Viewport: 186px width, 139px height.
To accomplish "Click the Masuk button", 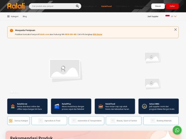I will [x=158, y=6].
